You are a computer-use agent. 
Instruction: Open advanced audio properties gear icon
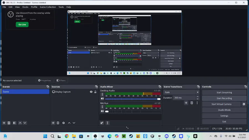[102, 123]
